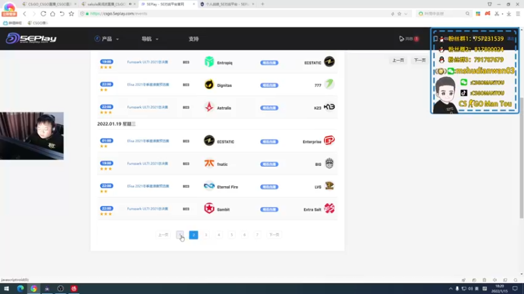The height and width of the screenshot is (294, 524).
Task: Click 下一页 button at top right
Action: (x=420, y=60)
